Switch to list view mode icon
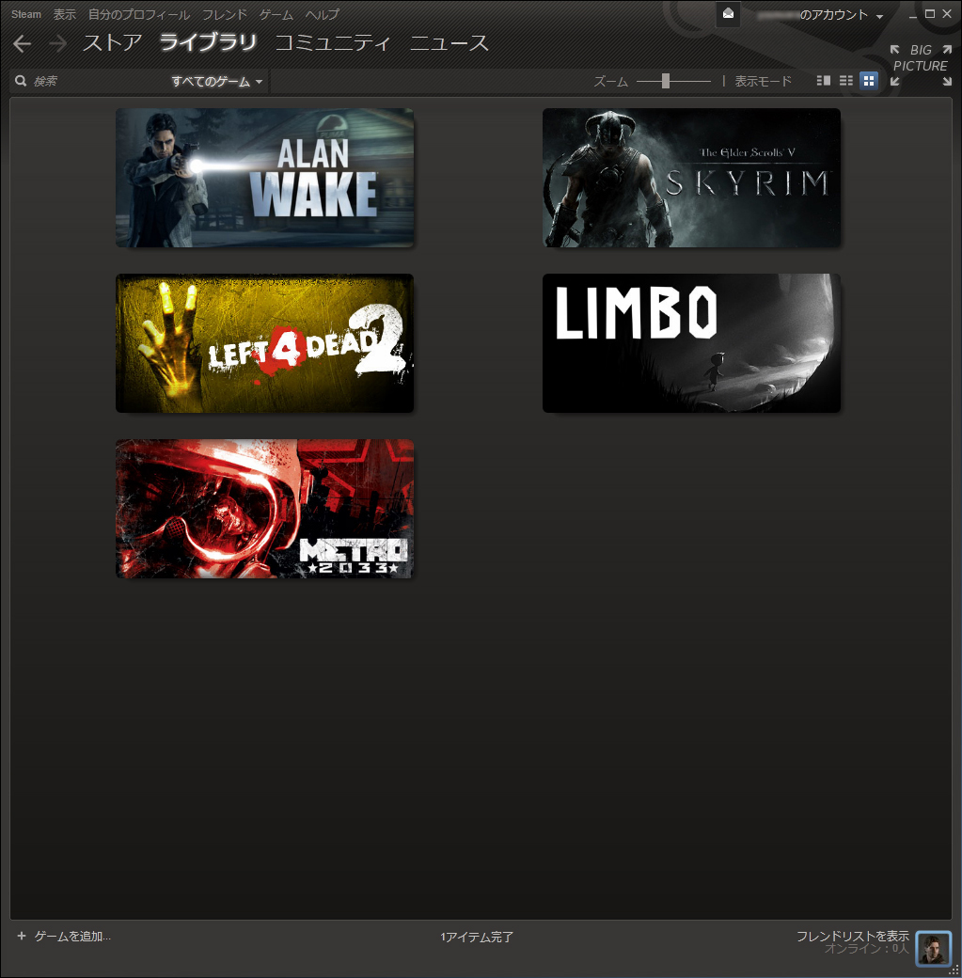This screenshot has height=978, width=962. tap(846, 81)
